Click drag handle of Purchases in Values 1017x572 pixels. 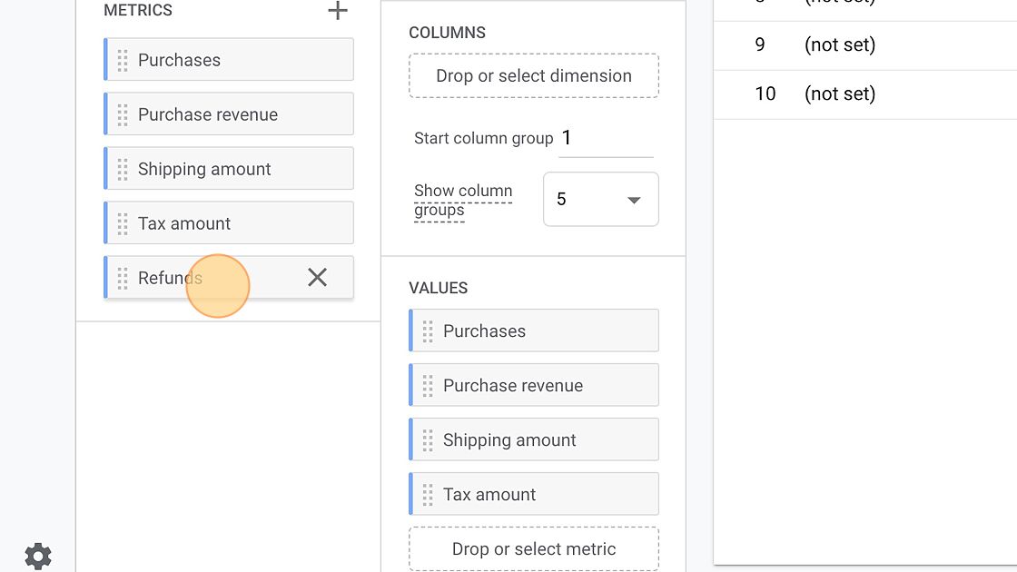click(x=428, y=331)
